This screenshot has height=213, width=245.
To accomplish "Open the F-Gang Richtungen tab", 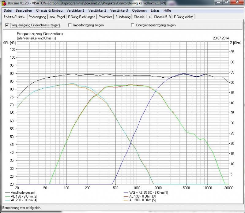I will (x=81, y=17).
